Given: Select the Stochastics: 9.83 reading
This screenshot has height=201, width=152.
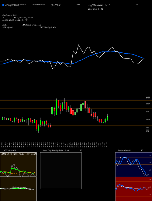Looking at the screenshot, I should click(9, 15).
